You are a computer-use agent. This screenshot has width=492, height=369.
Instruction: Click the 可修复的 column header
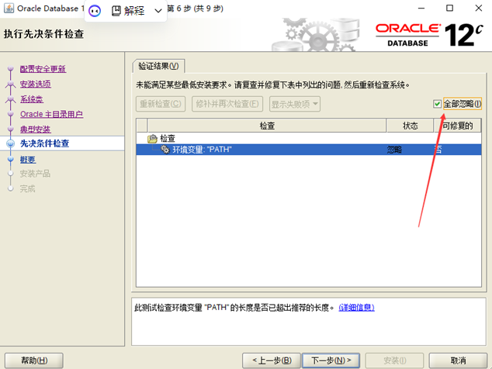click(x=458, y=126)
